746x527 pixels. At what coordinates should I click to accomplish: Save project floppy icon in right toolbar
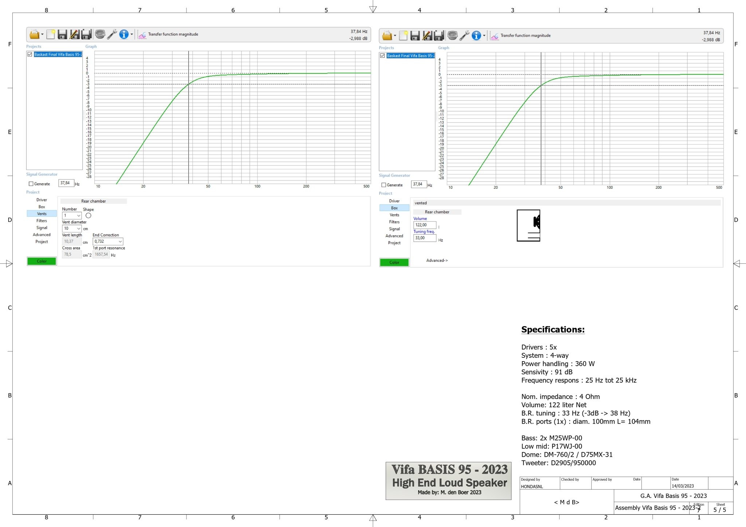[x=415, y=36]
